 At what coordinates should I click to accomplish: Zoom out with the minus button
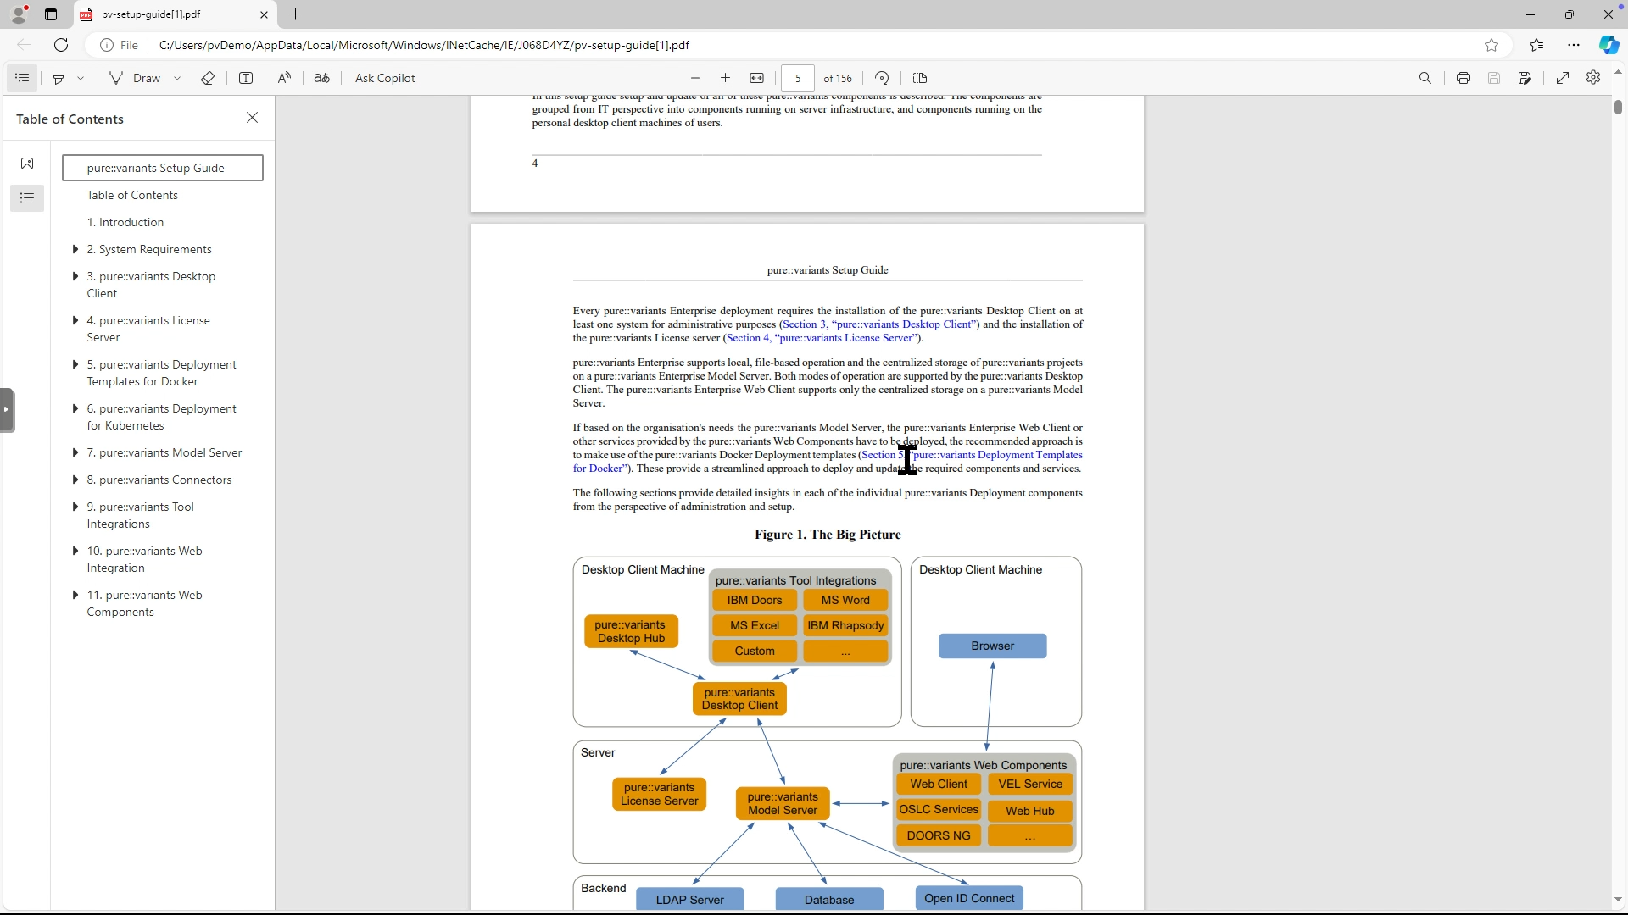pos(695,78)
